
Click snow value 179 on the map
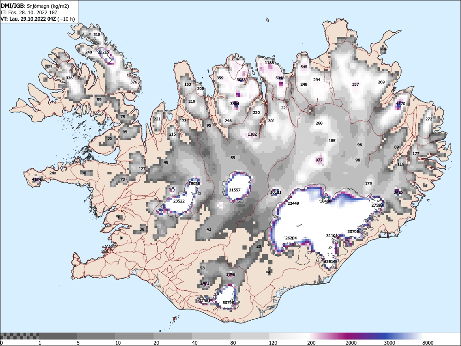click(x=368, y=184)
